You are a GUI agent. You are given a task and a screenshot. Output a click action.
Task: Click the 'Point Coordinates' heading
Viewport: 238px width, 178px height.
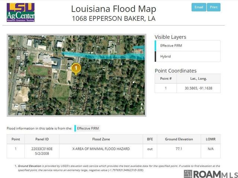point(176,71)
